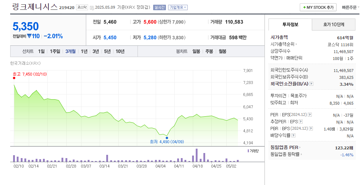Screen dimensions: 362x185
Task: Click the 04/18 date label on axis
Action: (198, 166)
